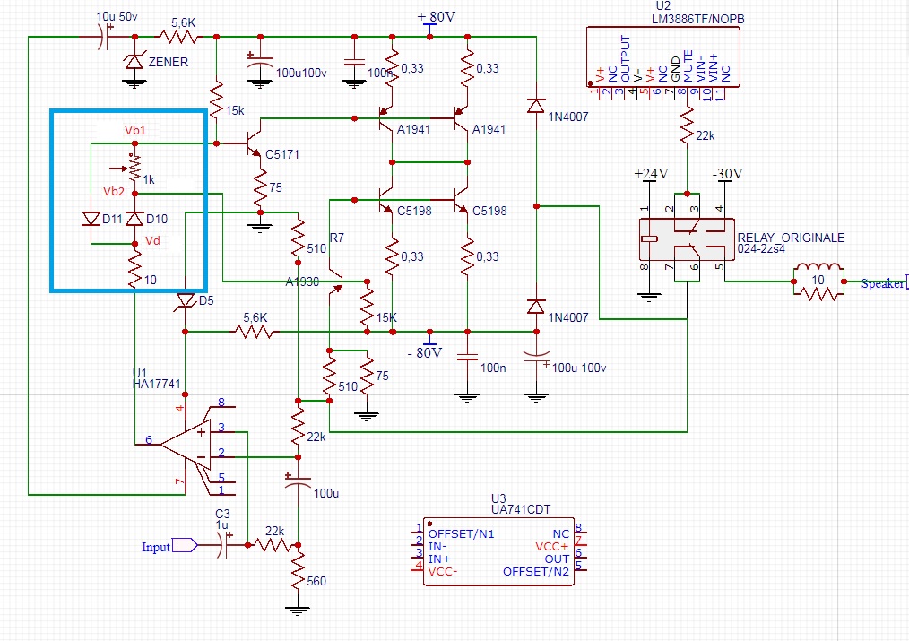Click the 1k potentiometer symbol
The height and width of the screenshot is (641, 909).
tap(134, 167)
